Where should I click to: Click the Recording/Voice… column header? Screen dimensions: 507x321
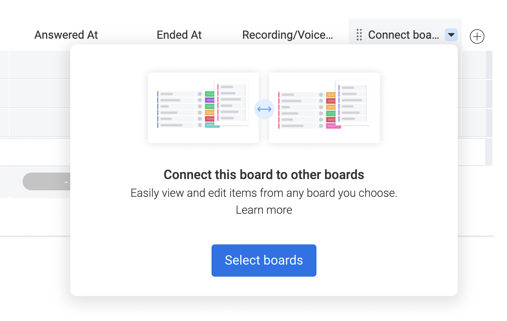click(288, 35)
